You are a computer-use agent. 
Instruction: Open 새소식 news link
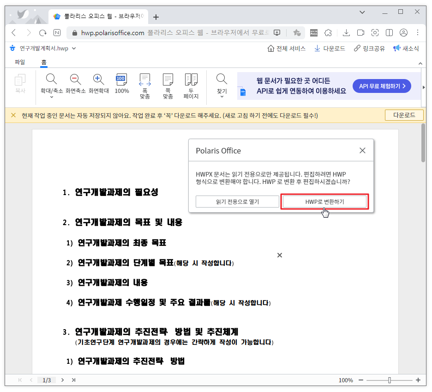[x=406, y=49]
